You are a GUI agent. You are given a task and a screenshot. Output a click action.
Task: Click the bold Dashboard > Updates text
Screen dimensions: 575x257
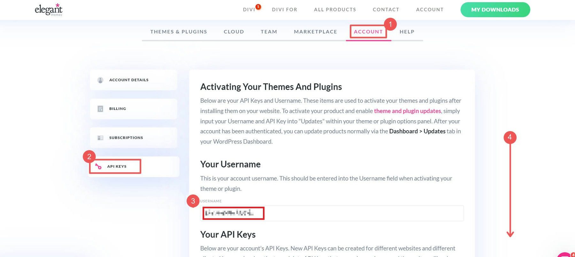[x=417, y=131]
